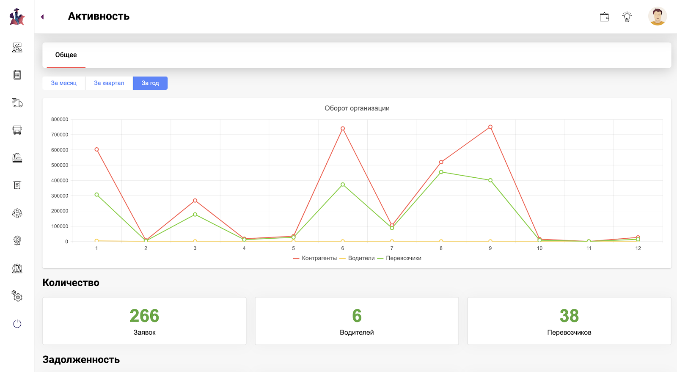Open the wallet icon in header
677x372 pixels.
point(604,17)
